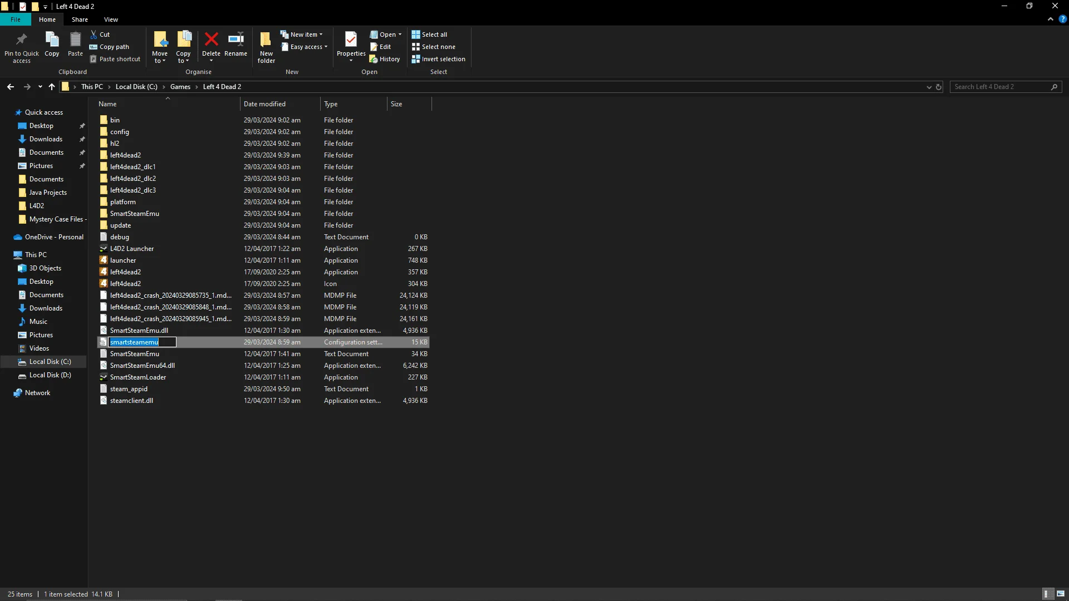Click the search magnifier icon
This screenshot has width=1069, height=601.
tap(1054, 87)
